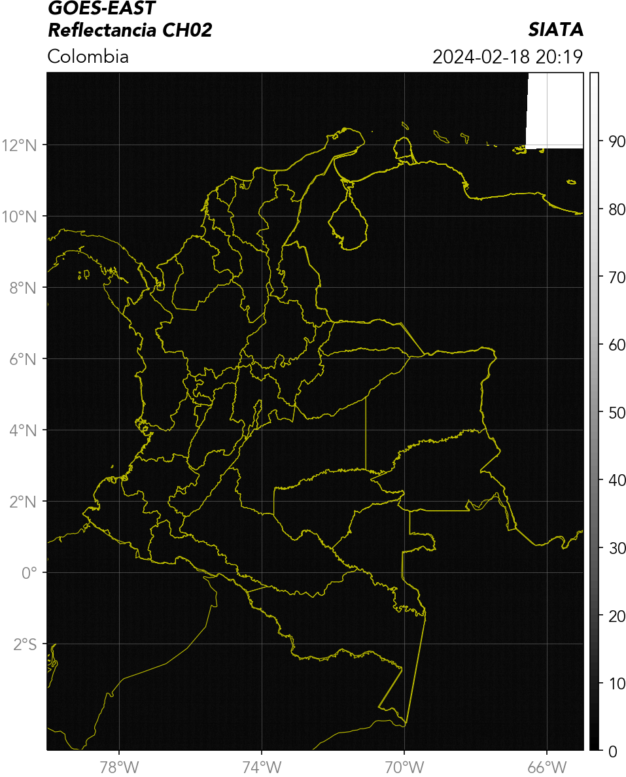The width and height of the screenshot is (626, 777).
Task: Click the 70°W longitude label
Action: coord(404,768)
